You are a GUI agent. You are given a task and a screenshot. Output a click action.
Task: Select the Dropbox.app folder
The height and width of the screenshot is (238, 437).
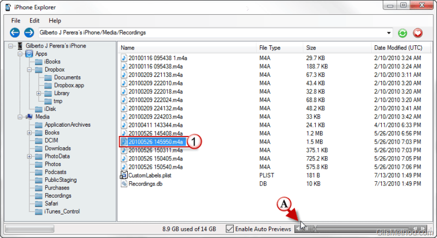pos(69,86)
